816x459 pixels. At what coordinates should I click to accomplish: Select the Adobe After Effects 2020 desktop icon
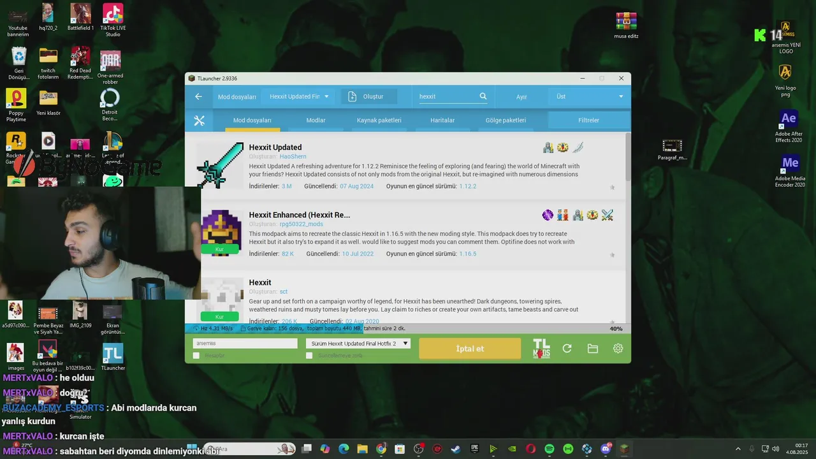[789, 127]
